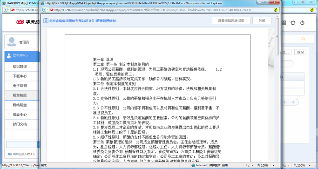
Task: Click the power logout icon in the back window header
Action: (x=302, y=23)
